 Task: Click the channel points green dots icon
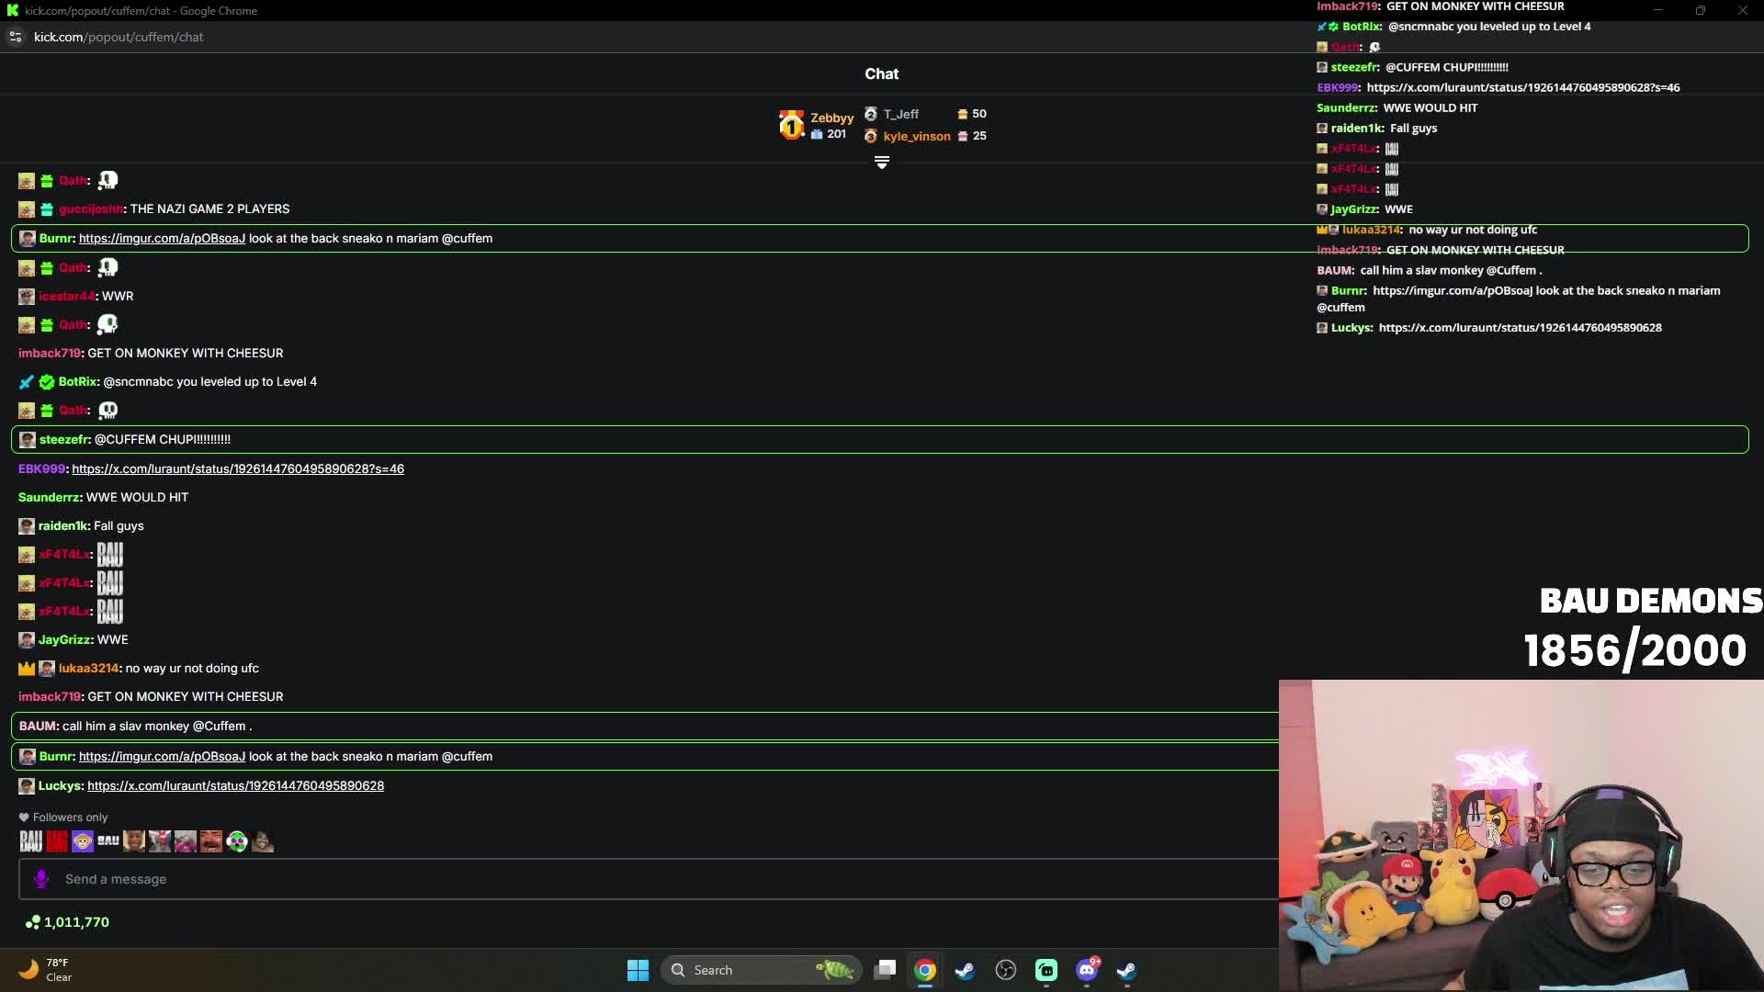pyautogui.click(x=32, y=922)
